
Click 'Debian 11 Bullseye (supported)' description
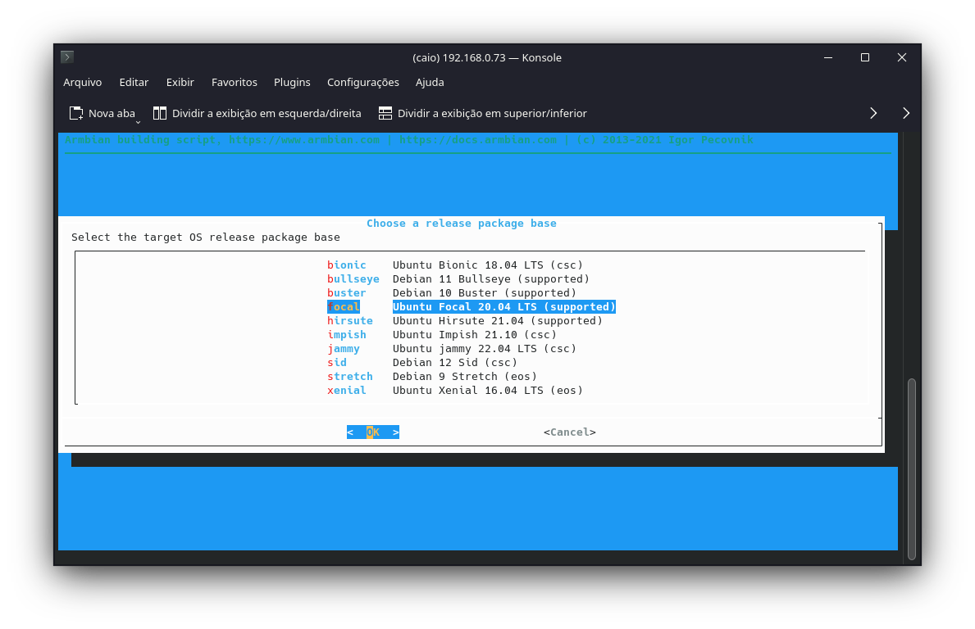point(490,278)
